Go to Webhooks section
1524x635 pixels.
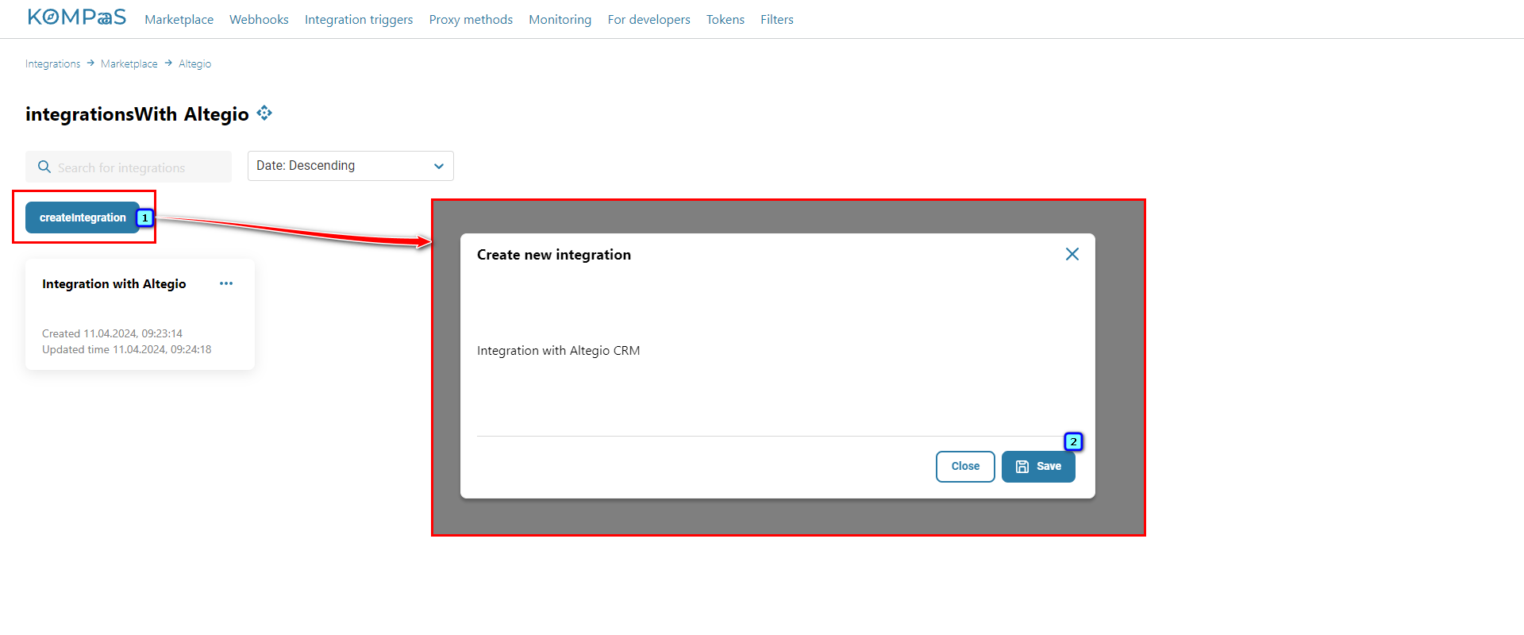tap(259, 20)
